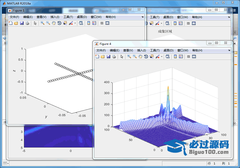Click the surface peak in Figure 4 plot
Image resolution: width=240 pixels, height=168 pixels.
point(168,87)
